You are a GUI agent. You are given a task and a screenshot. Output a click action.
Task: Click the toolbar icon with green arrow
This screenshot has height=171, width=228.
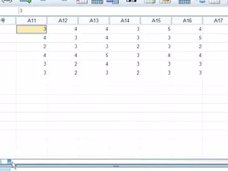point(26,1)
